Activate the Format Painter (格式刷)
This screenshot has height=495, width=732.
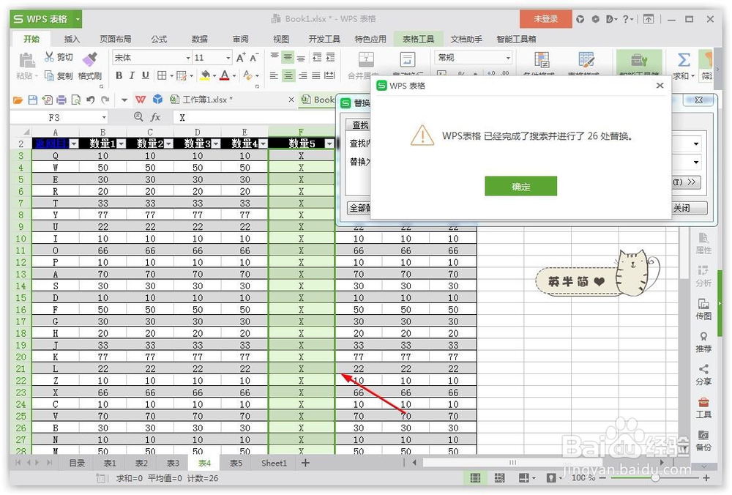coord(89,67)
